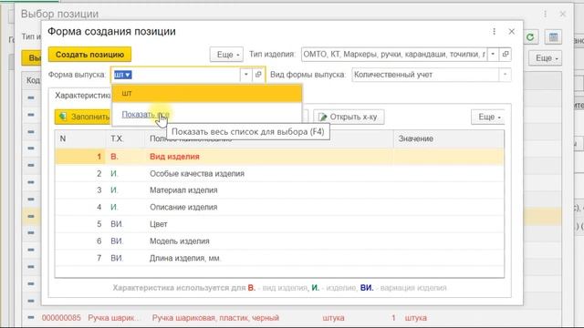Viewport: 584px width, 328px height.
Task: Open the Тип изделия dropdown arrow
Action: (493, 55)
